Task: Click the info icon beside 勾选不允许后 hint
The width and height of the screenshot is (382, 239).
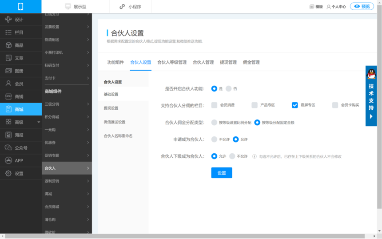Action: pos(255,156)
